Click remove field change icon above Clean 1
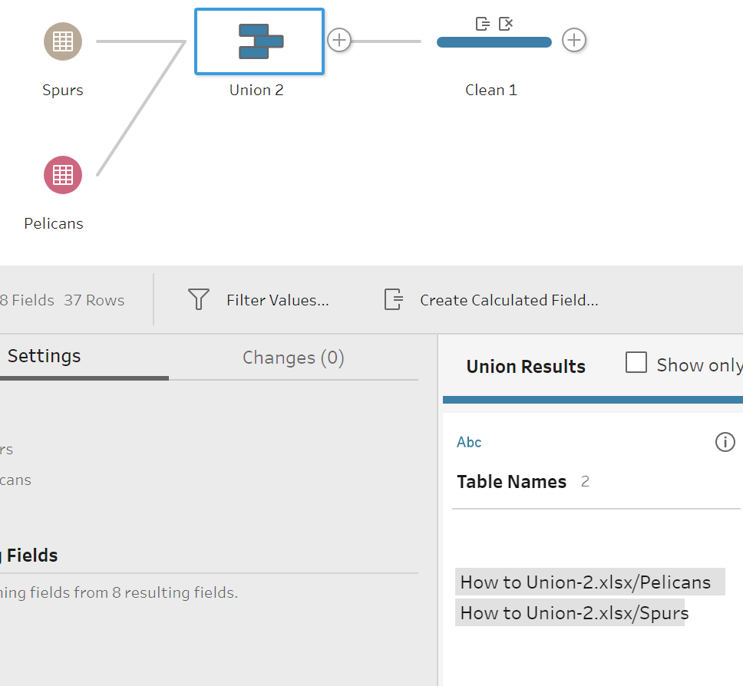 (506, 24)
